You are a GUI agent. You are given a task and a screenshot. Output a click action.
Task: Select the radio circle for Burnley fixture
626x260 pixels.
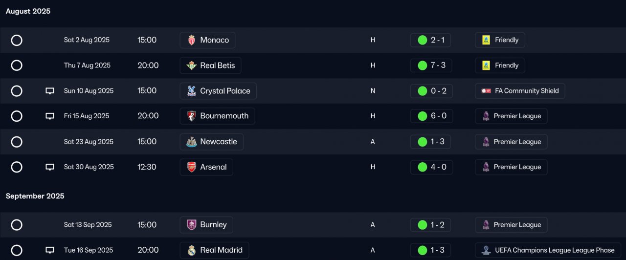pyautogui.click(x=17, y=225)
